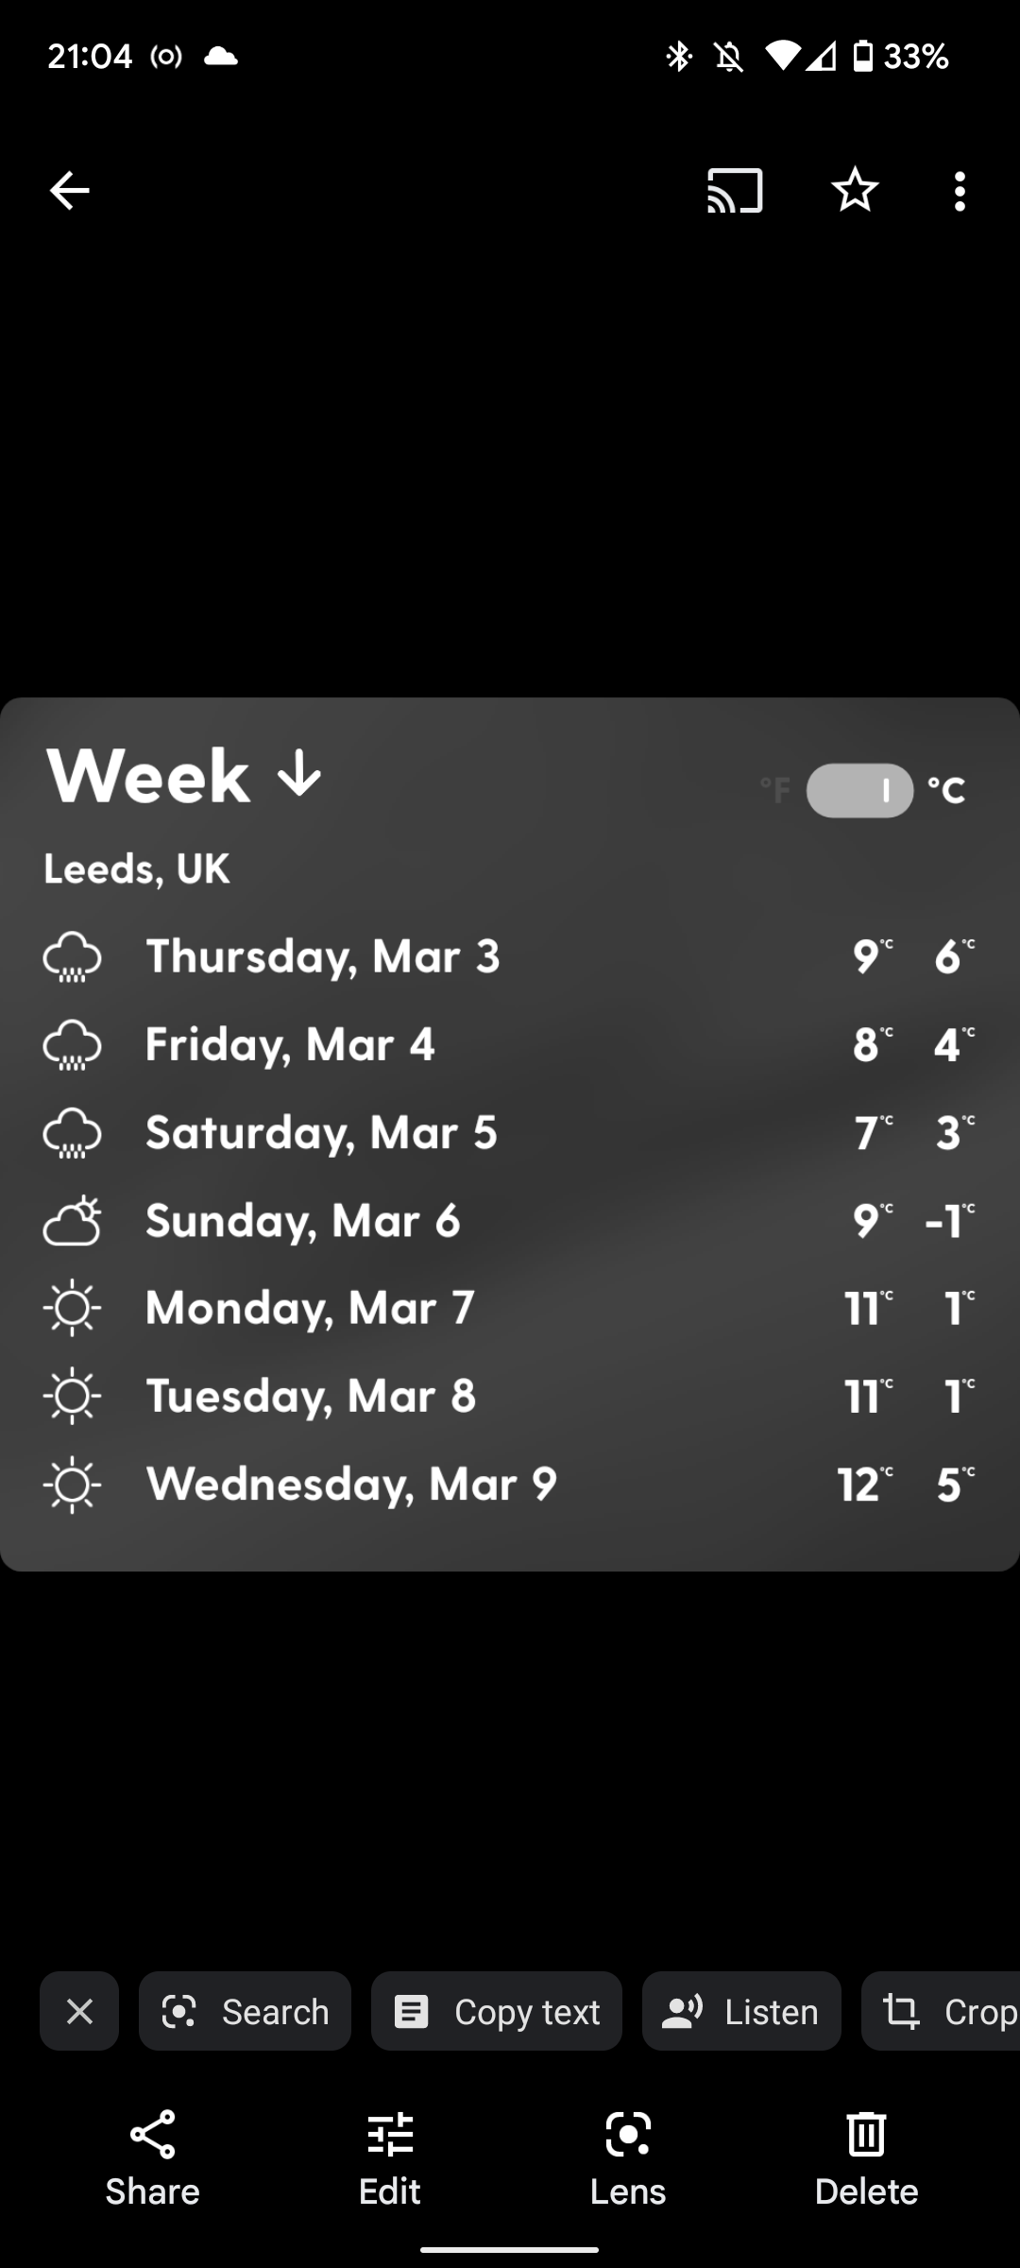Image resolution: width=1020 pixels, height=2268 pixels.
Task: Tap the partly cloudy icon for Sunday
Action: click(73, 1221)
